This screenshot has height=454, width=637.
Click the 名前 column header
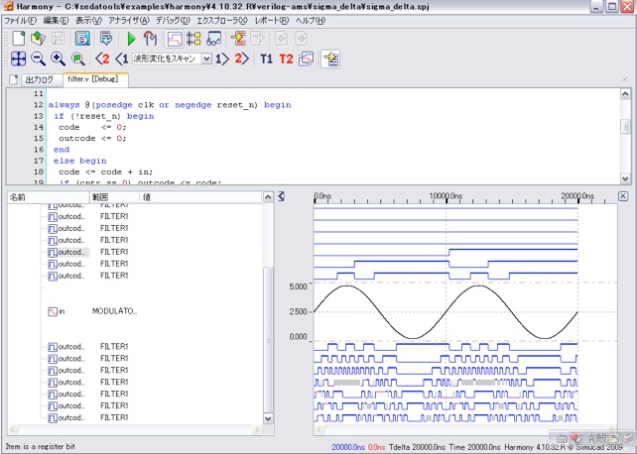(x=18, y=197)
